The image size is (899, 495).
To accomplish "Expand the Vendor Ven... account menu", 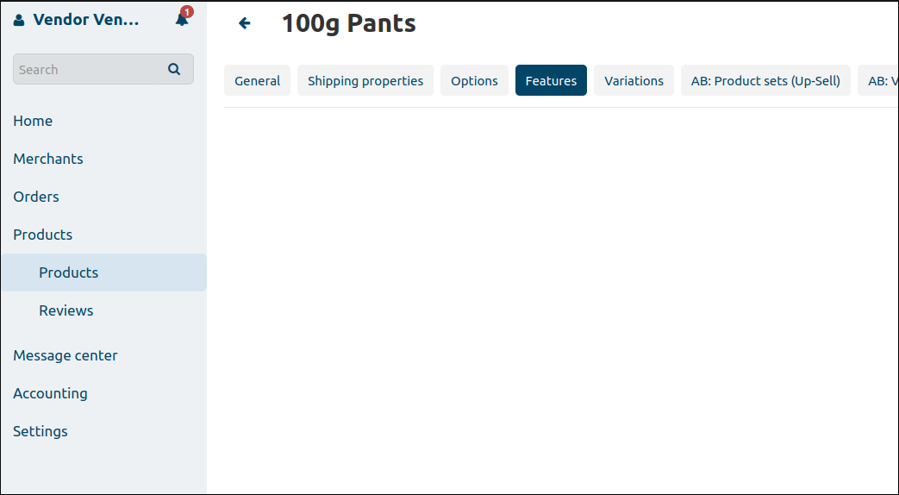I will [86, 20].
